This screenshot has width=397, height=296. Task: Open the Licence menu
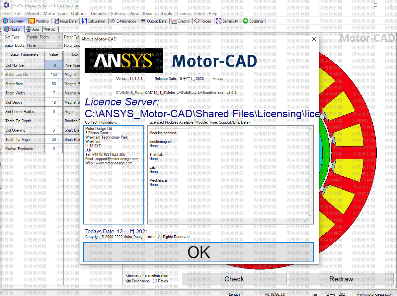(x=184, y=13)
